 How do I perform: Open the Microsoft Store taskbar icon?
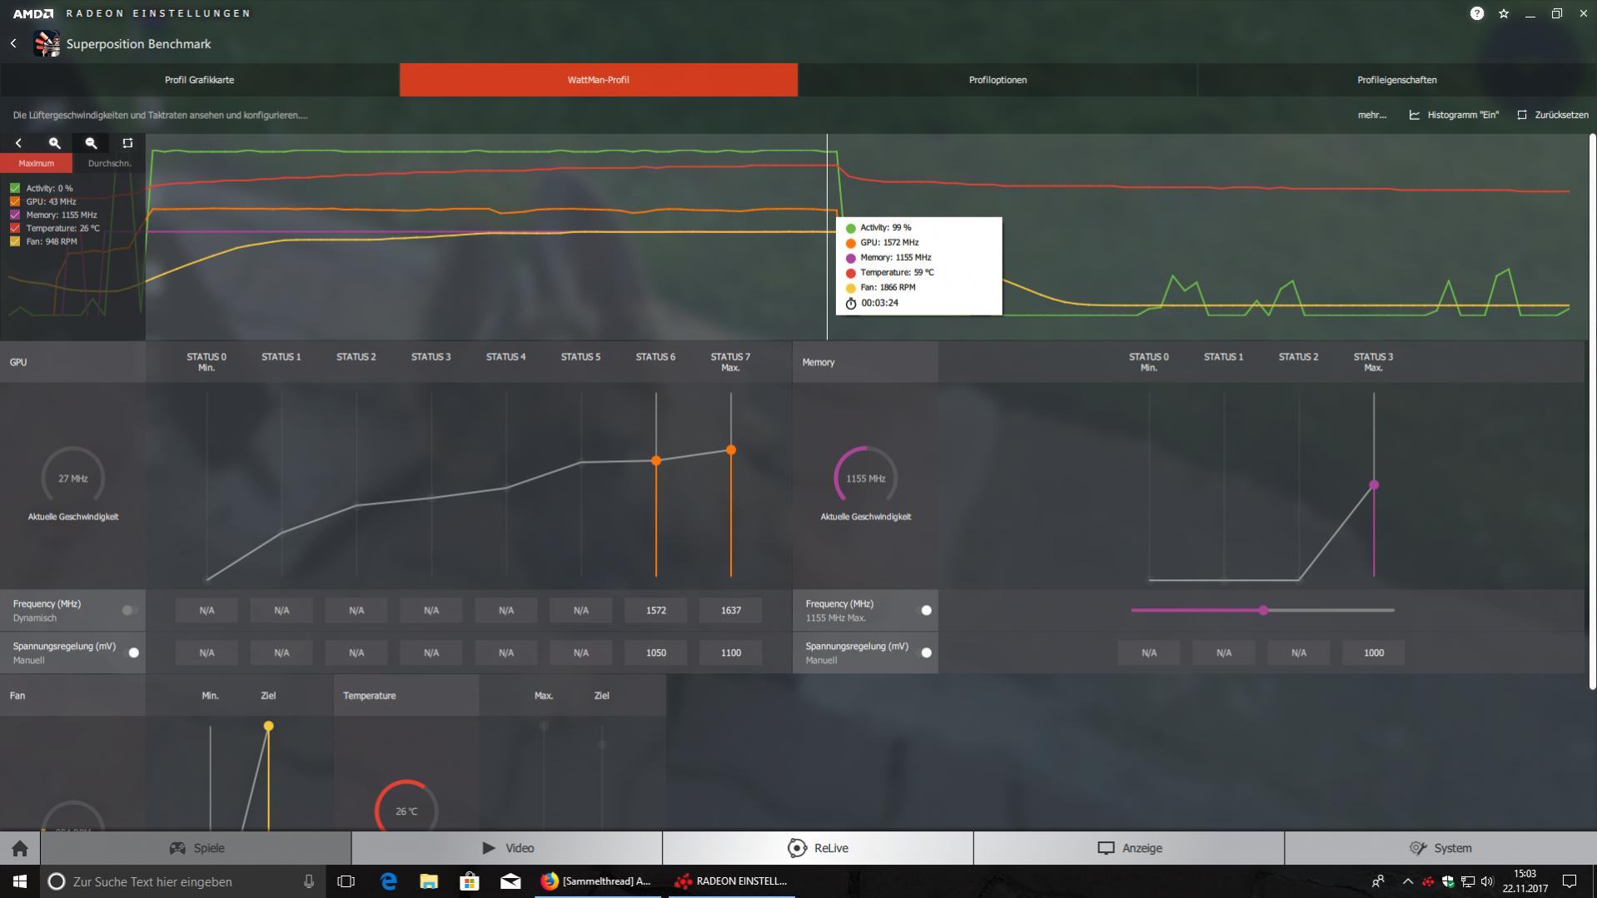click(470, 881)
